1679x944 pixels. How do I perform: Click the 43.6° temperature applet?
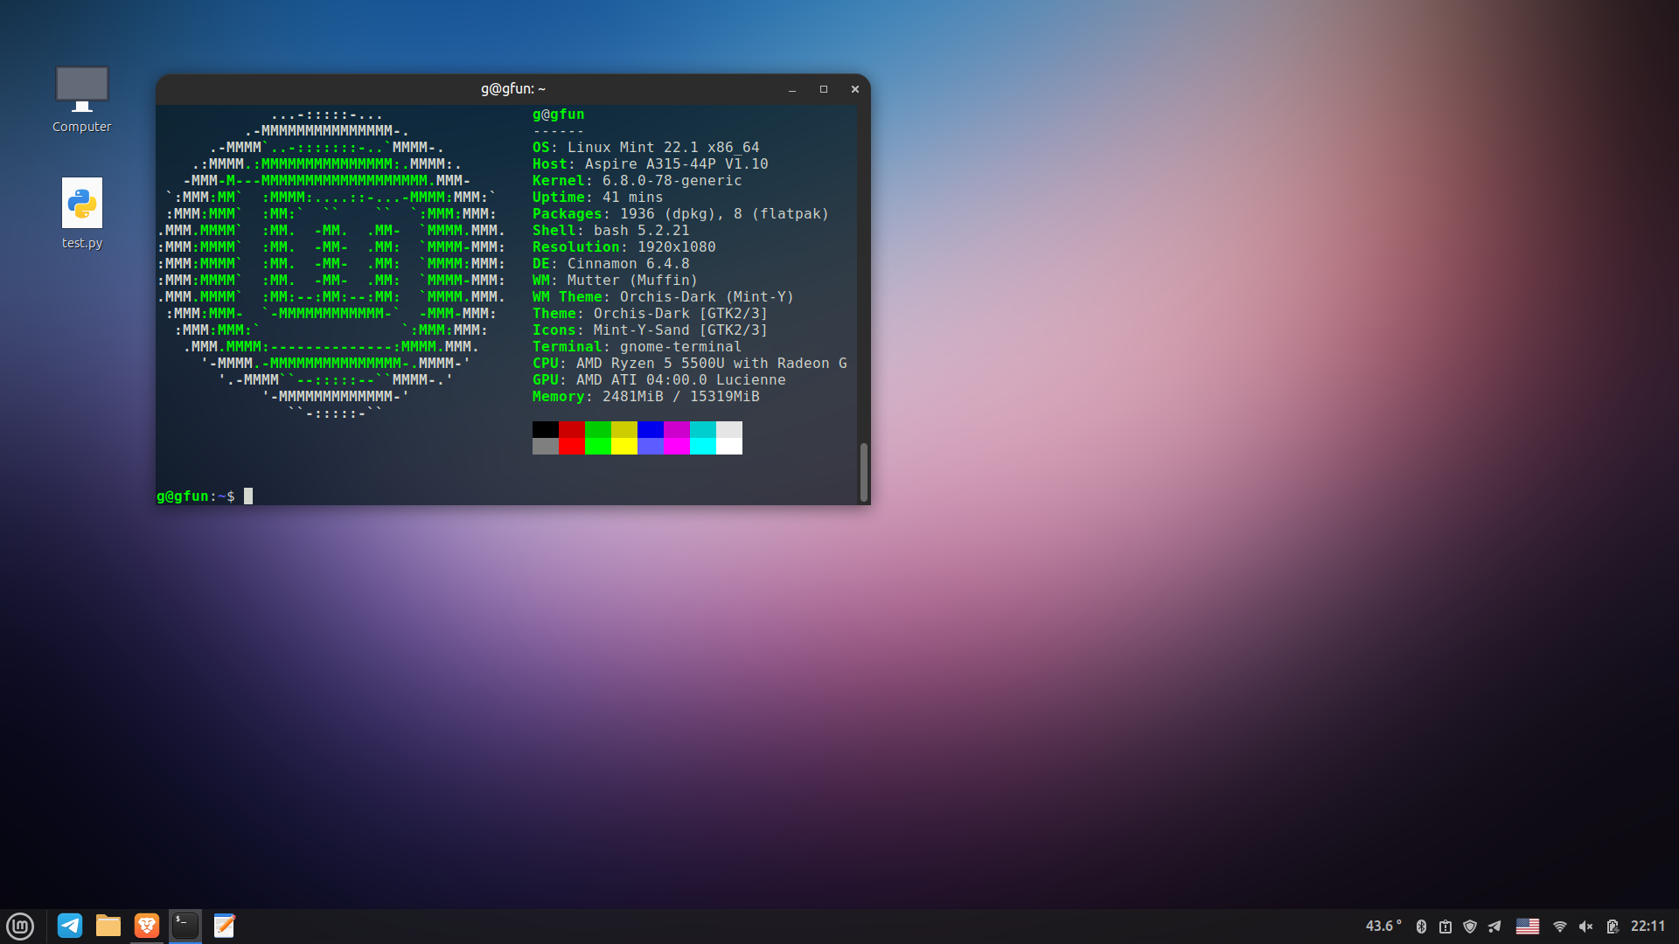point(1383,927)
